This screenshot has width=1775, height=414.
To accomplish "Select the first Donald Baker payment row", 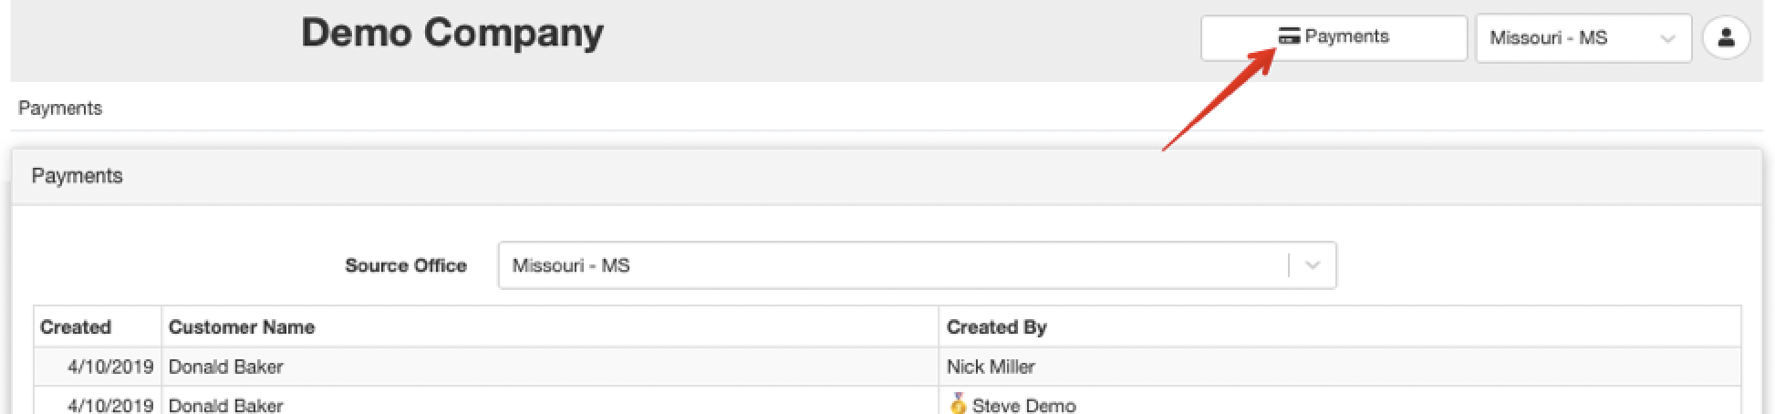I will 887,367.
